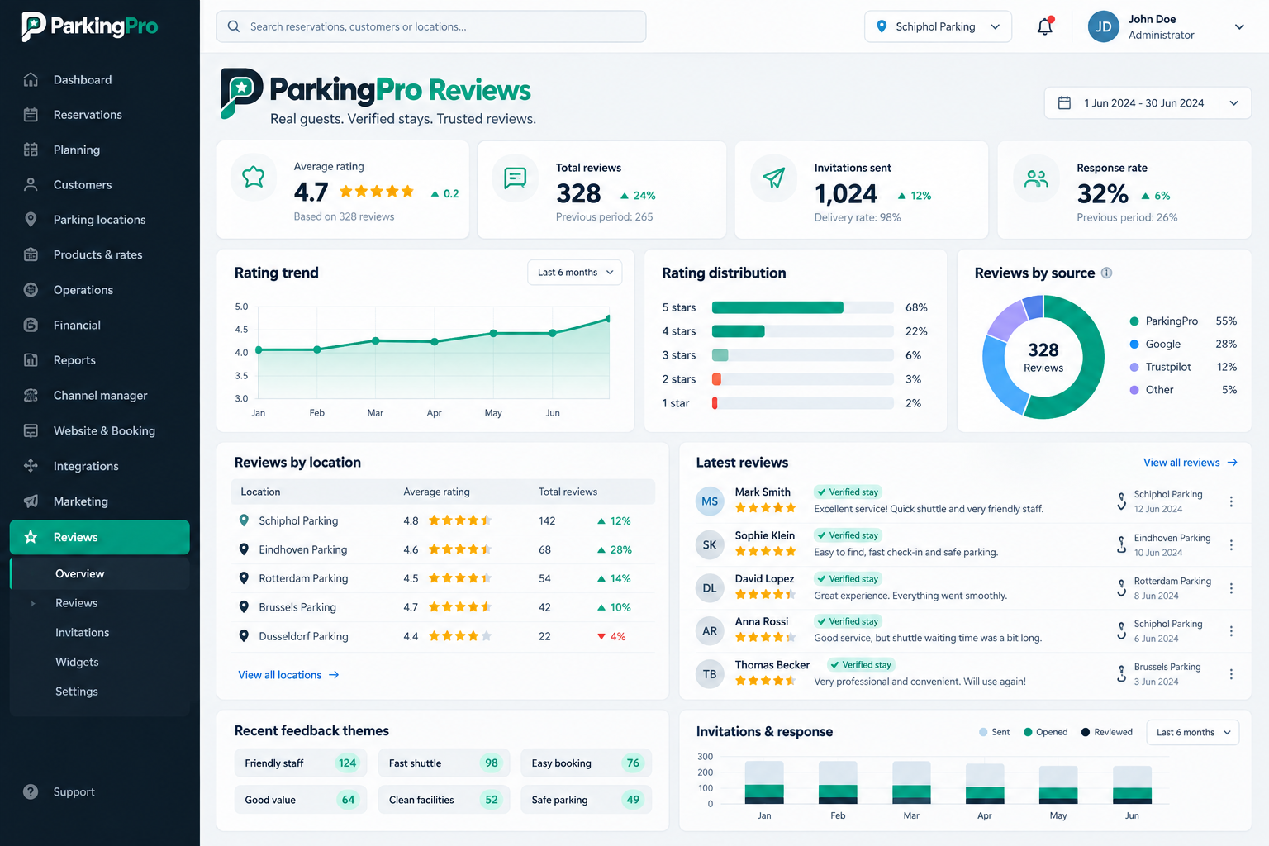The height and width of the screenshot is (846, 1269).
Task: Click the Jan bar in Invitations chart
Action: point(764,782)
